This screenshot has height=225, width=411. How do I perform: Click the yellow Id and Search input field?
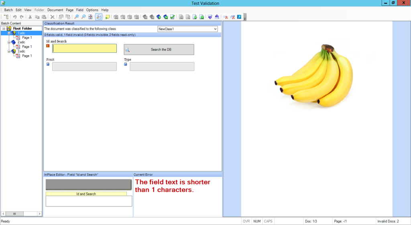click(84, 48)
